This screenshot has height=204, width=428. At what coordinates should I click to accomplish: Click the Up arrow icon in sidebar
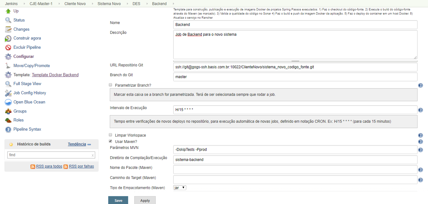click(8, 11)
